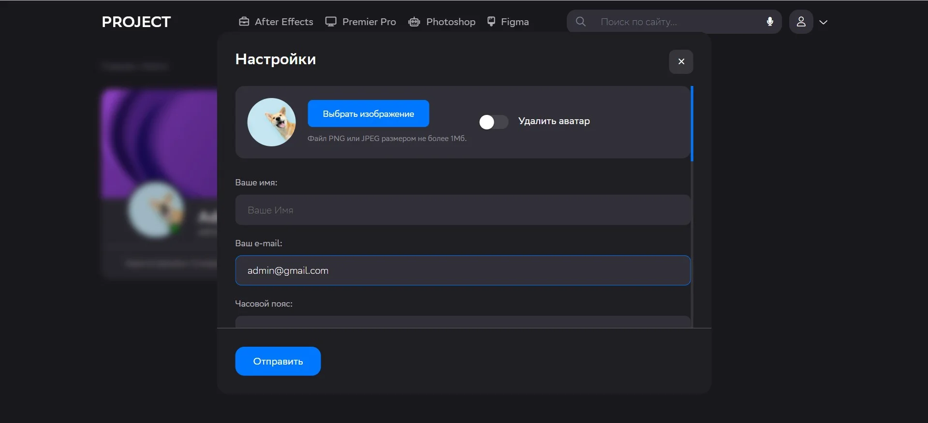Viewport: 928px width, 423px height.
Task: Click the Удалить аватар label text
Action: (554, 121)
